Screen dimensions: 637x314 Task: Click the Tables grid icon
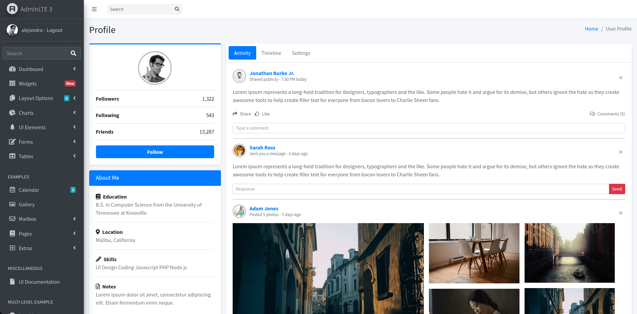pos(12,156)
